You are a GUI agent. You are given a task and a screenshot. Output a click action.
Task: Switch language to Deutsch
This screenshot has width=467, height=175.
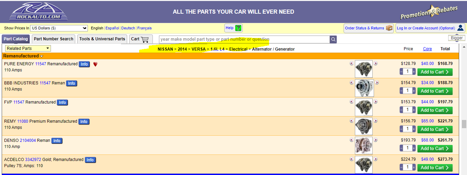[x=128, y=28]
